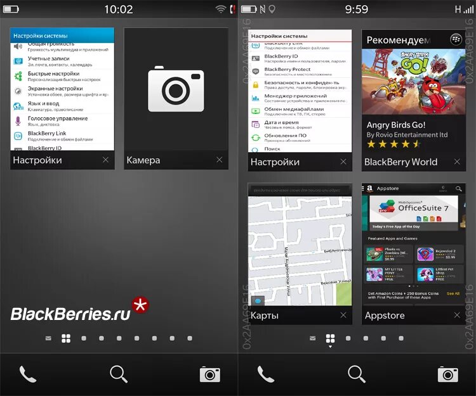Click 'By Rovio Entertainment ltd' text
The height and width of the screenshot is (396, 476).
pyautogui.click(x=407, y=134)
